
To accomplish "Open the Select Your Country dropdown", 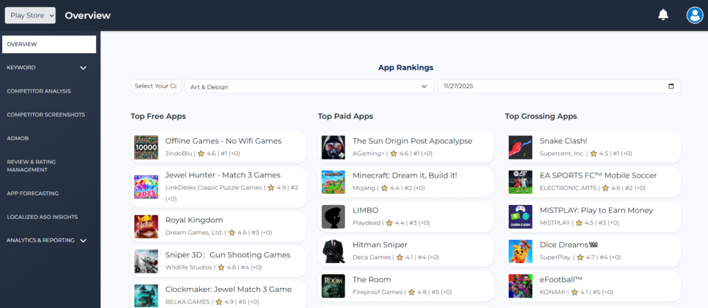I will coord(156,86).
